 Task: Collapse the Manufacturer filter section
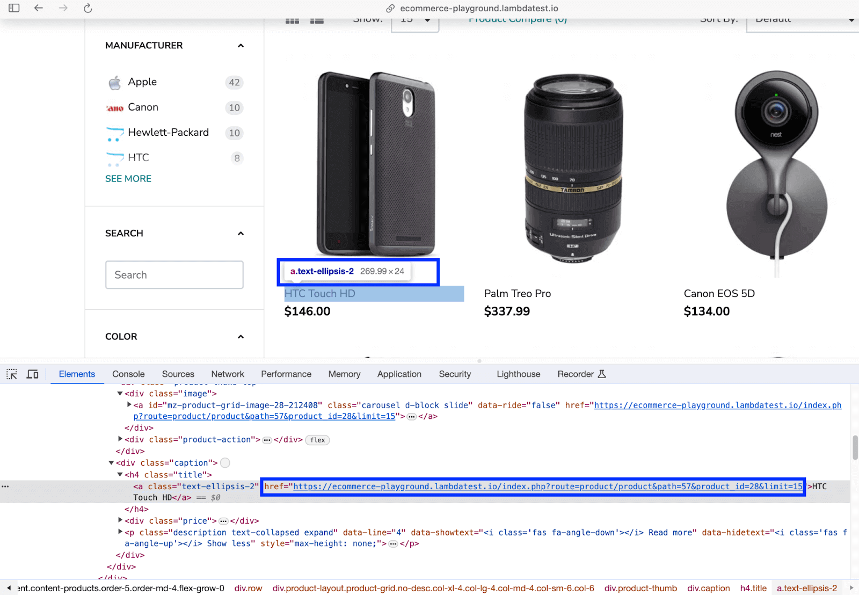[241, 46]
